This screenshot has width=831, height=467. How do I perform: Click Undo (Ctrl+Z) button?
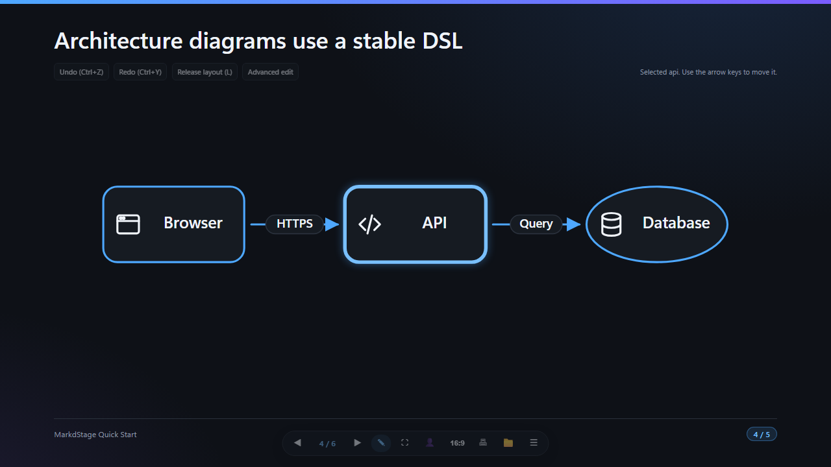(x=81, y=72)
